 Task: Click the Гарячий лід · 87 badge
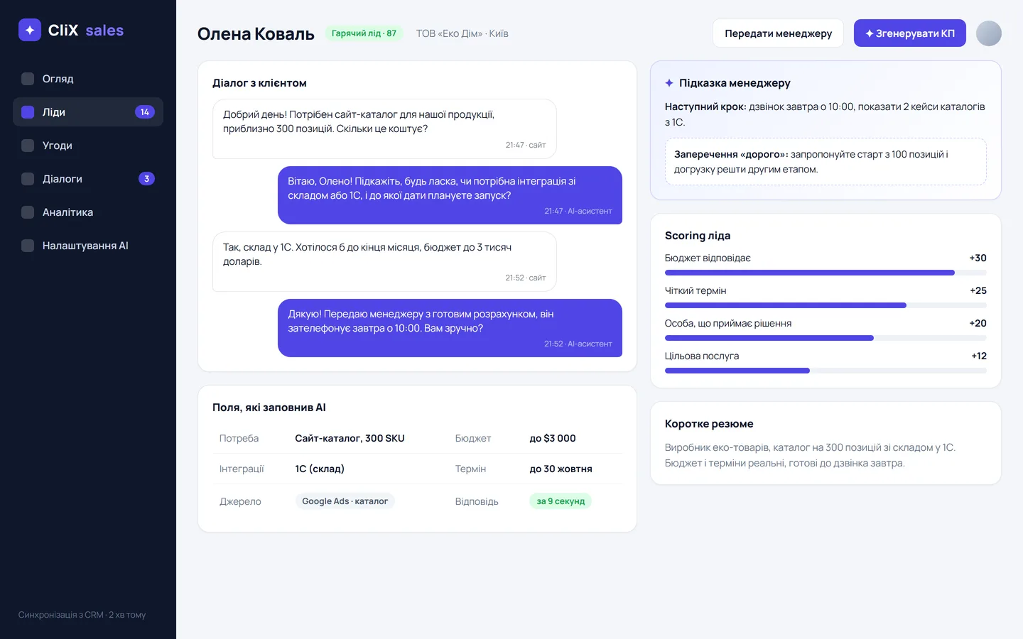[364, 33]
